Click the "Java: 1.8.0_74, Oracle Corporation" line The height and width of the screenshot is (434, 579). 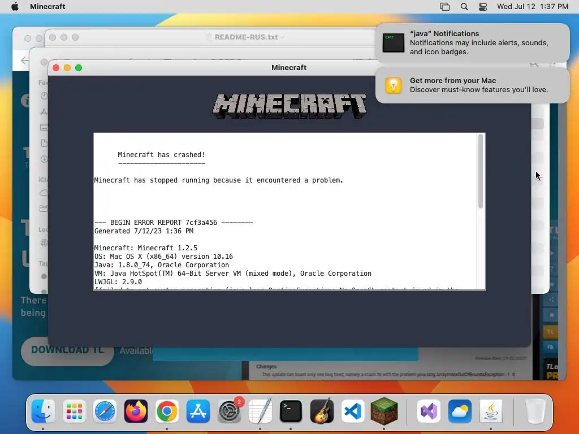161,265
